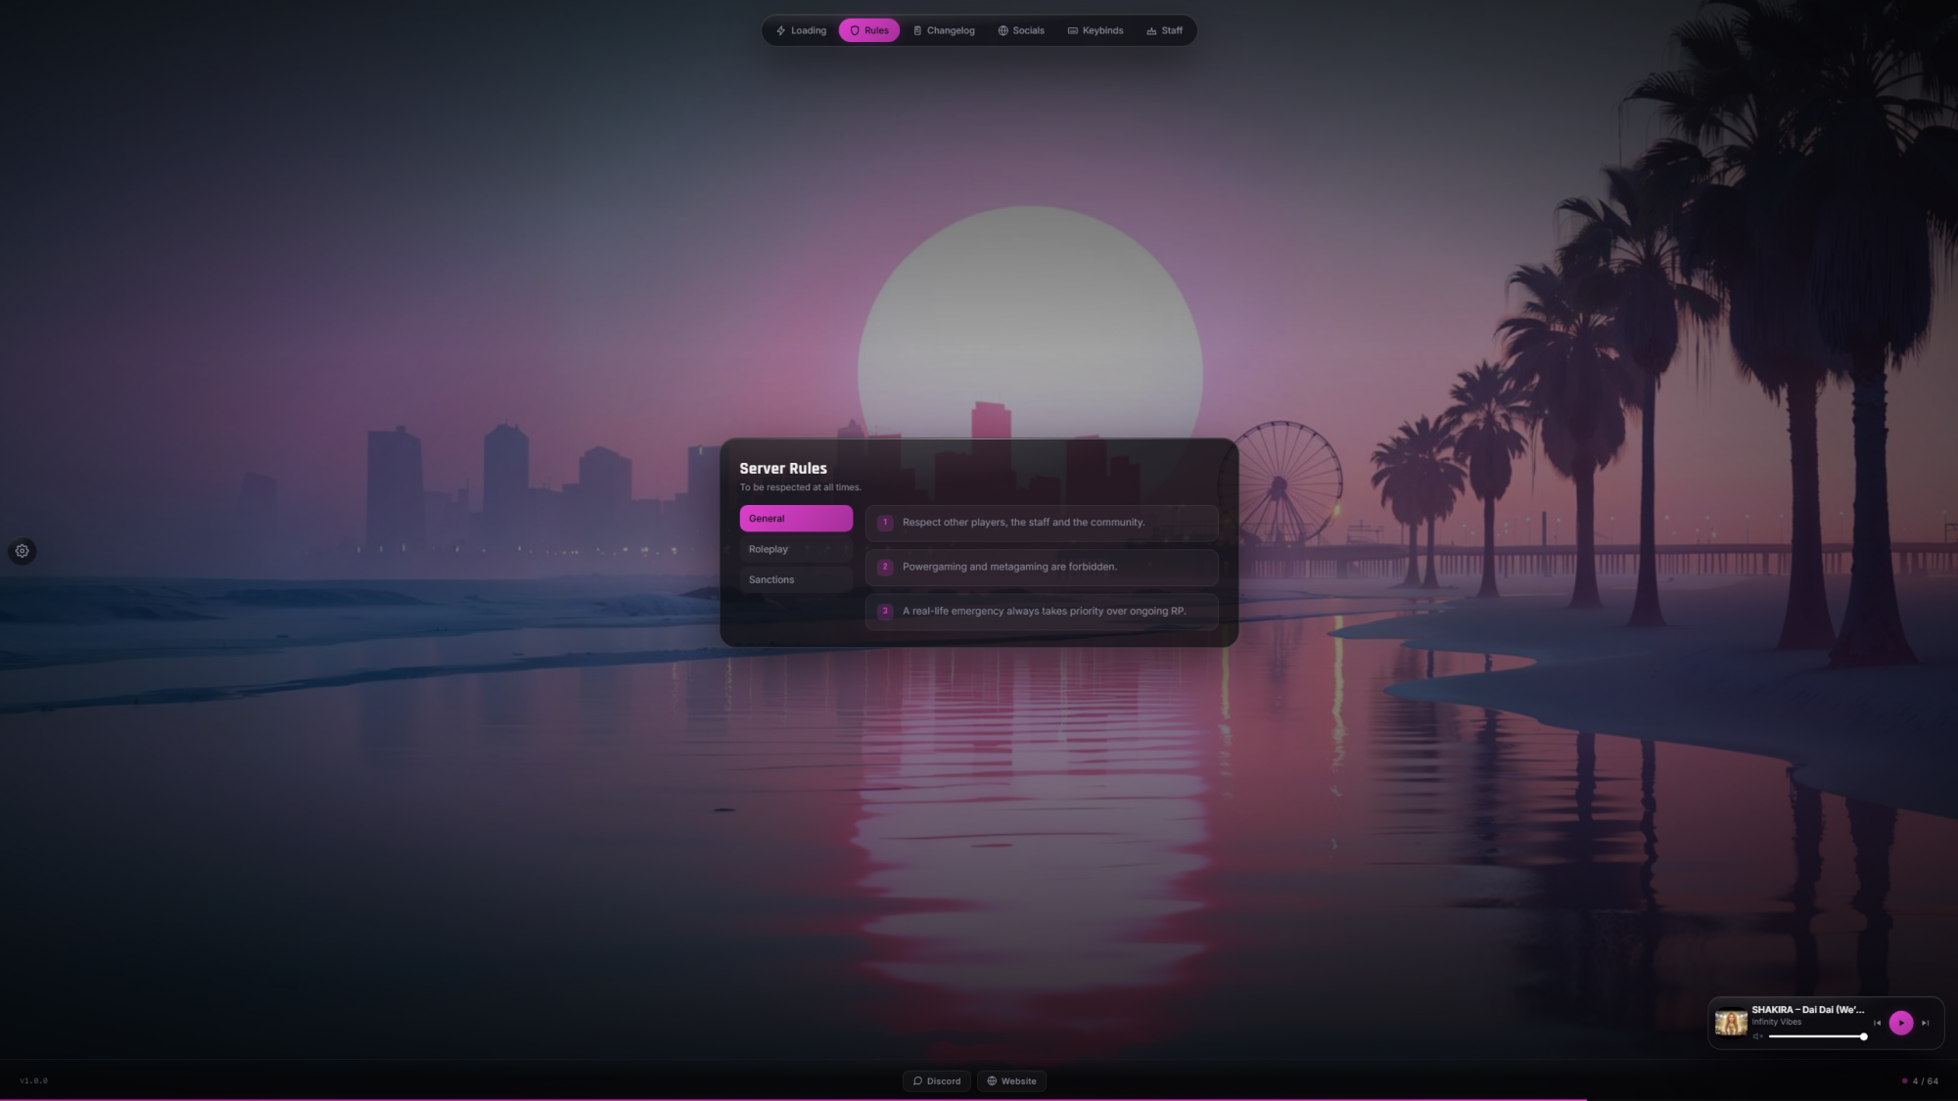This screenshot has height=1101, width=1958.
Task: Play the current music track
Action: 1900,1023
